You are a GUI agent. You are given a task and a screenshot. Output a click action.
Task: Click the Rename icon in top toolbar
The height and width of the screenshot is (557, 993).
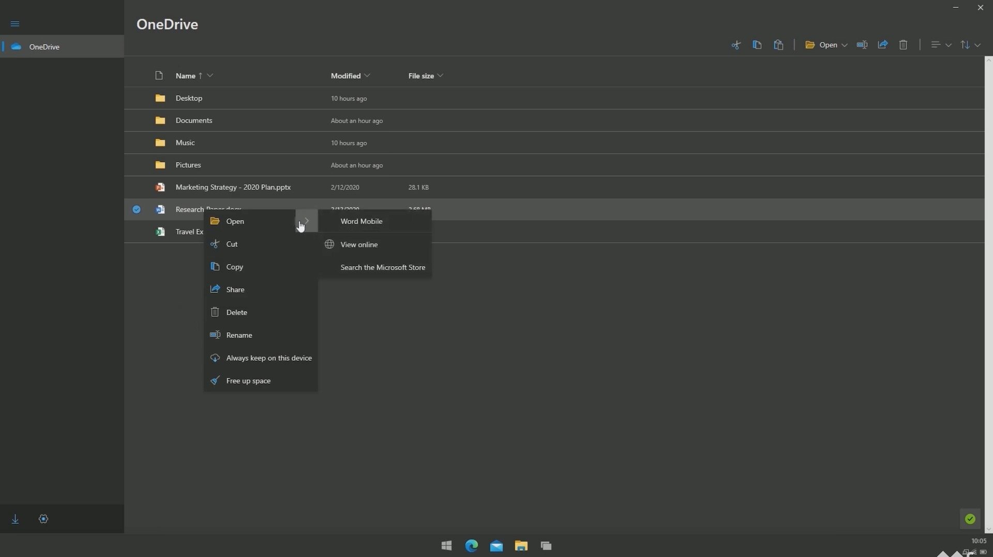[862, 45]
